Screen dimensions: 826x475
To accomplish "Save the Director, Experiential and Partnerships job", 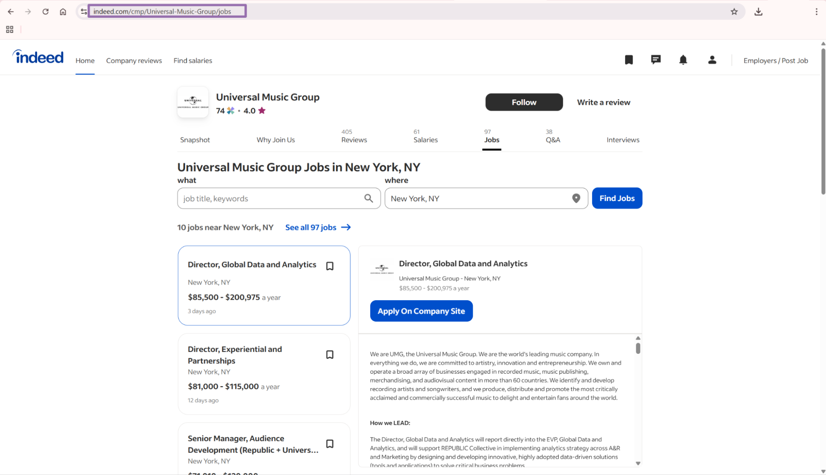I will [330, 355].
